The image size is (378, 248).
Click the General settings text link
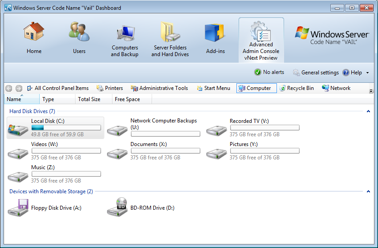pos(320,73)
